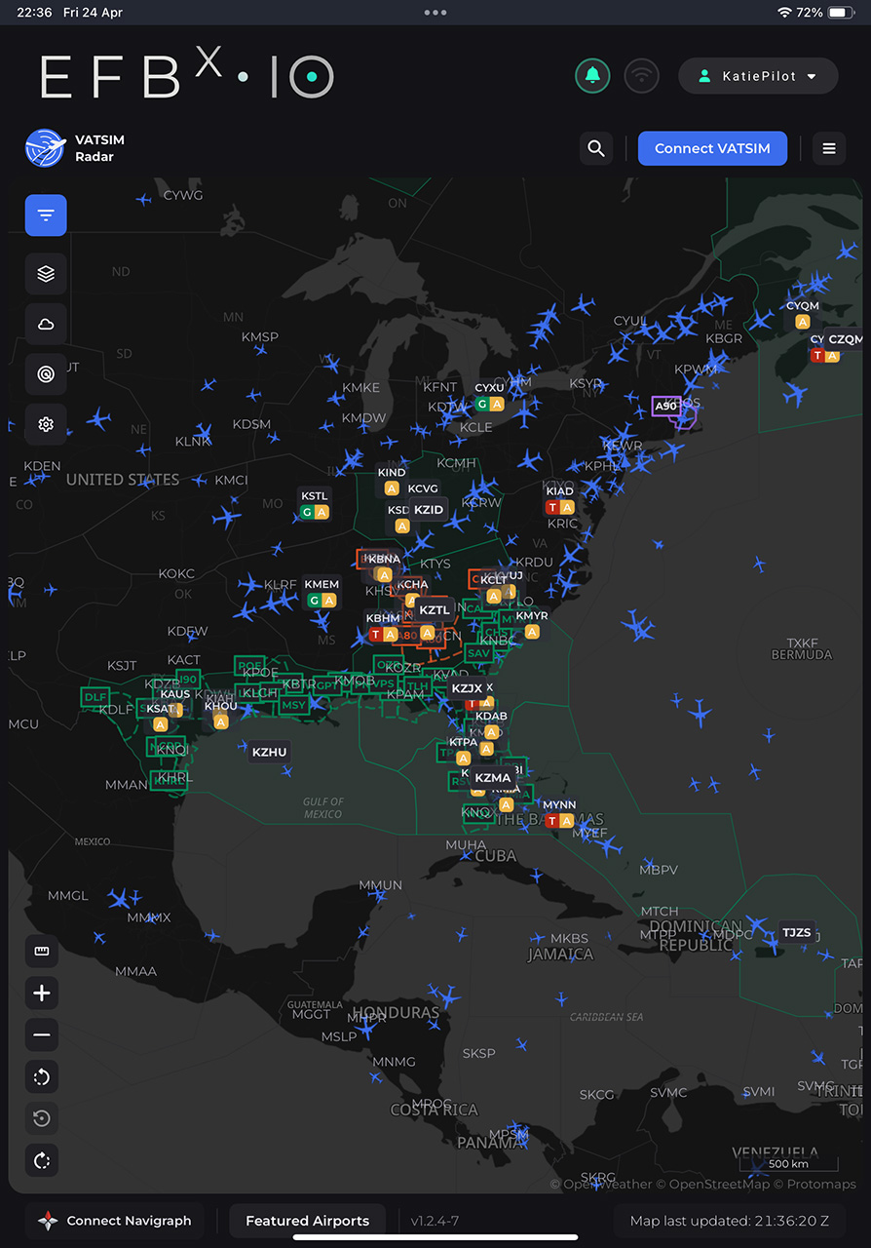Click the VATSIM Radar logo icon
The width and height of the screenshot is (871, 1248).
(45, 148)
